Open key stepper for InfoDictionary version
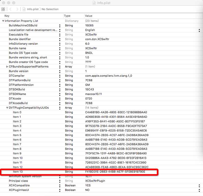 tap(60, 44)
